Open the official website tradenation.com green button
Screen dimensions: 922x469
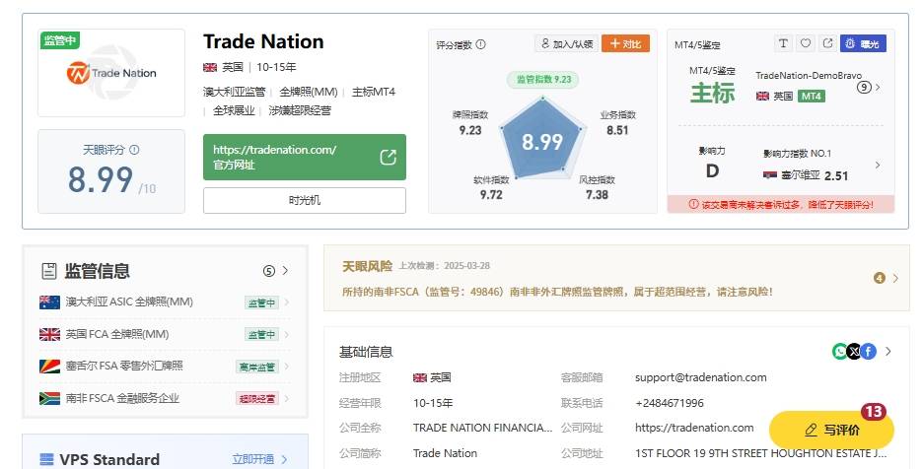[305, 157]
